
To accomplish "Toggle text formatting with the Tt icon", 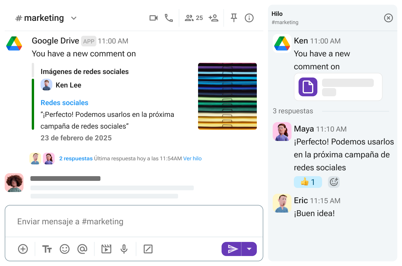I will coord(47,249).
